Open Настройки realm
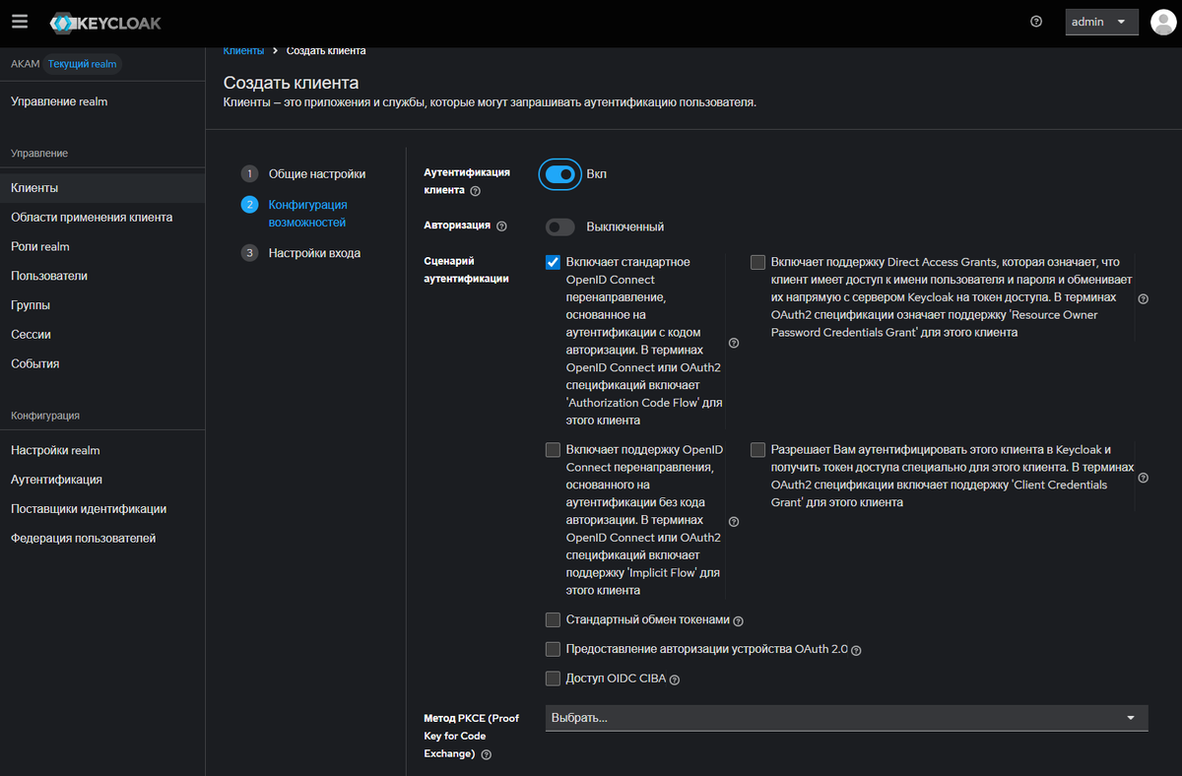The height and width of the screenshot is (776, 1182). pos(102,450)
